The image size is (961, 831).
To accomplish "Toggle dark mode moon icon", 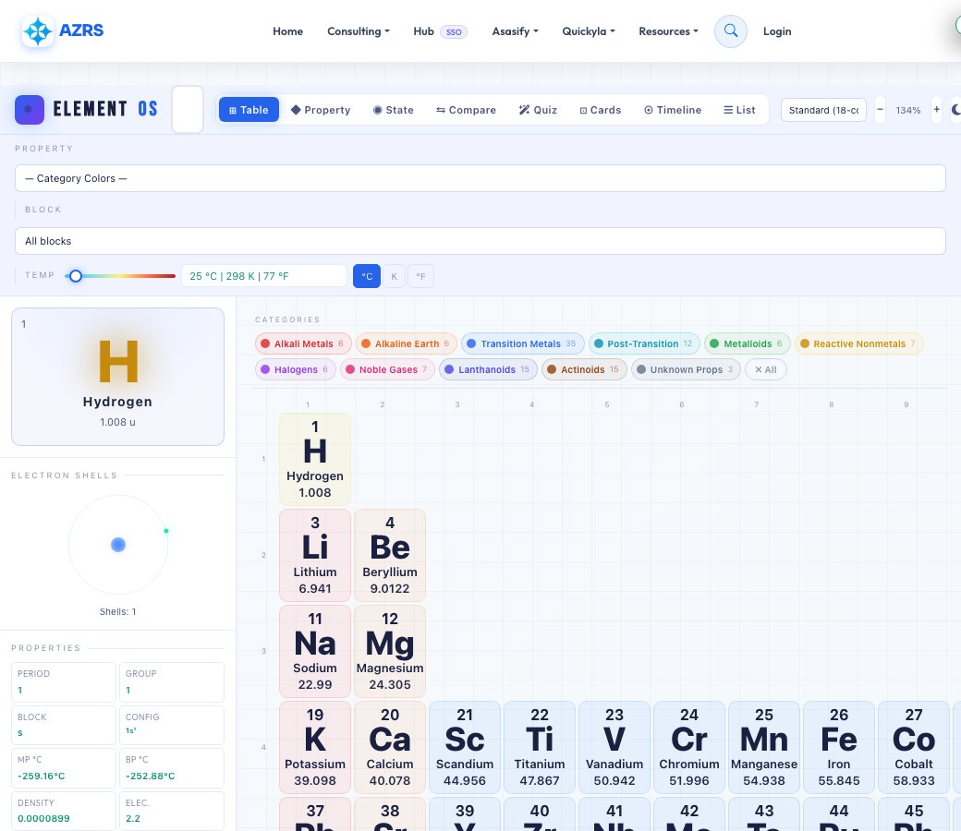I will (x=956, y=110).
